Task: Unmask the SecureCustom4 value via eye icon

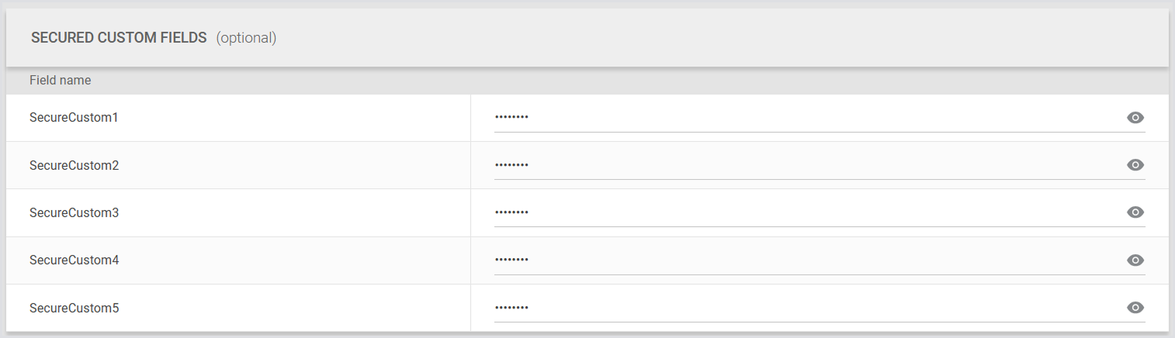Action: 1135,260
